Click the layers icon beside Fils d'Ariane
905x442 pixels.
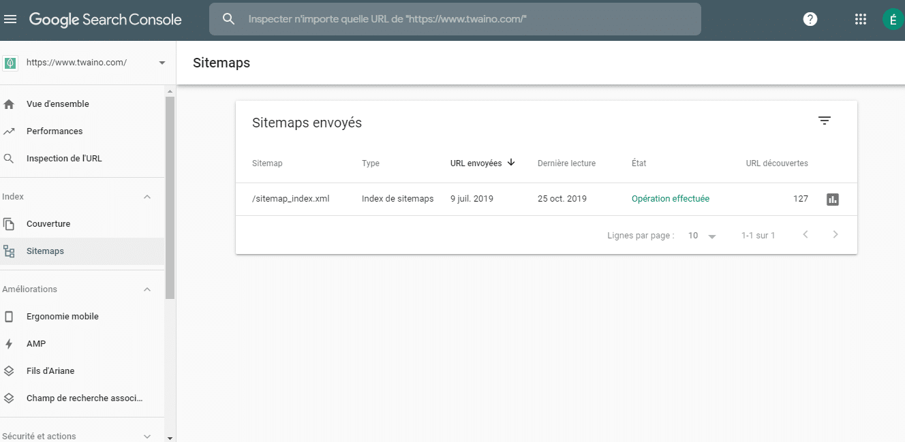click(x=9, y=371)
